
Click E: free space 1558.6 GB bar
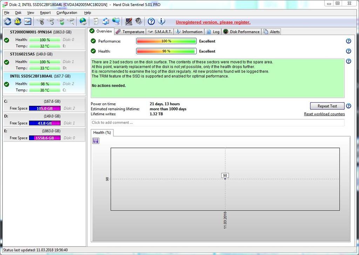pos(45,138)
